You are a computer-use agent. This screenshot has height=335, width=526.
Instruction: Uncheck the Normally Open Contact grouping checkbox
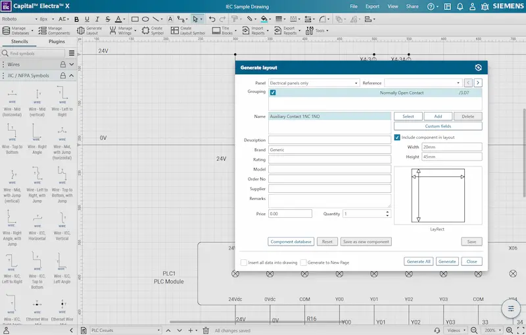[x=273, y=93]
